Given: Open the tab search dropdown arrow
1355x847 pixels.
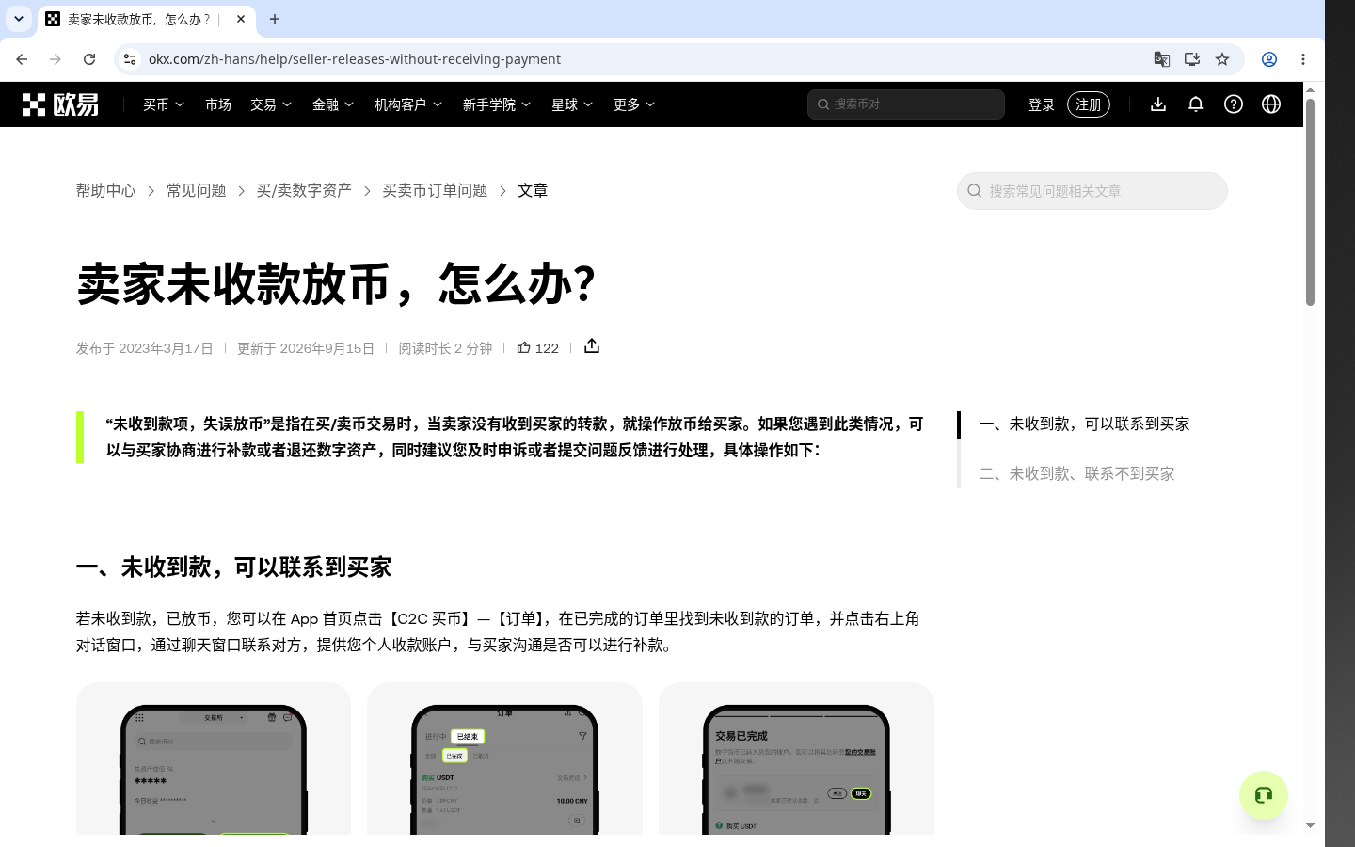Looking at the screenshot, I should click(19, 19).
